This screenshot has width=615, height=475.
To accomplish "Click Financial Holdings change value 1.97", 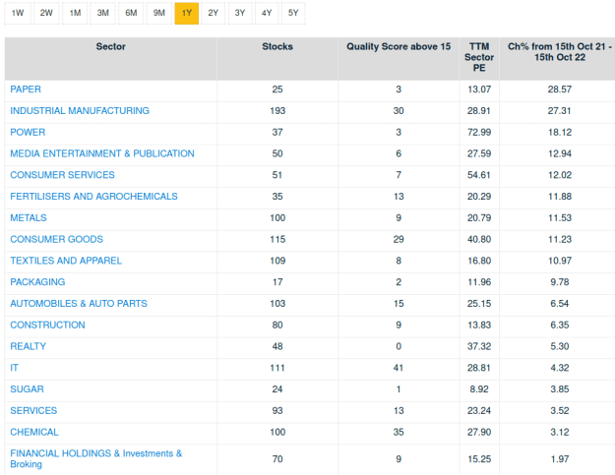I will point(560,459).
